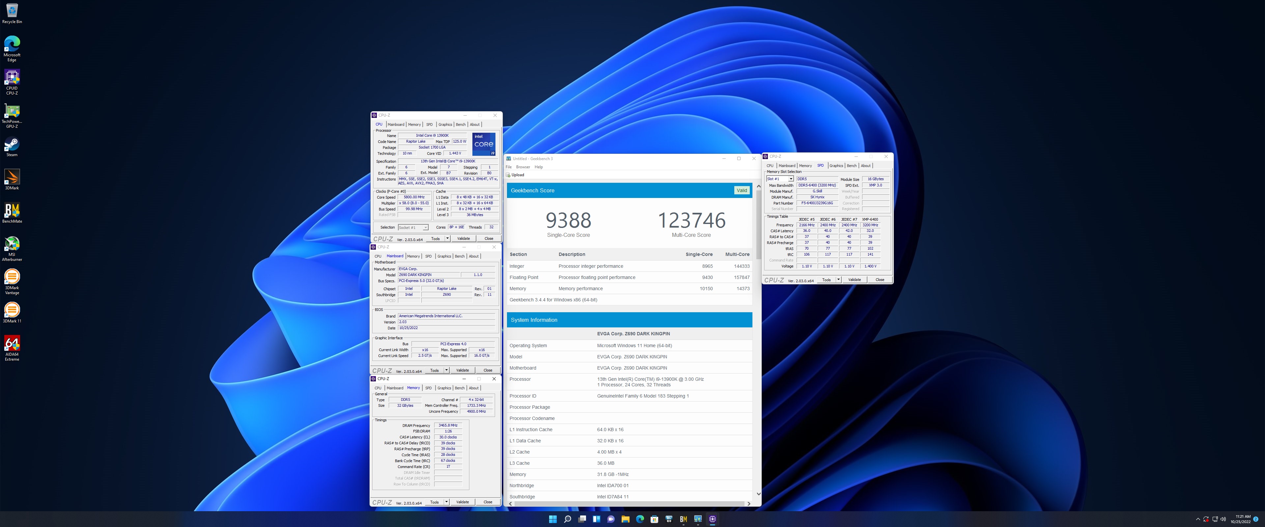
Task: Select the Memory tab in the top CPU-Z window
Action: pyautogui.click(x=414, y=125)
